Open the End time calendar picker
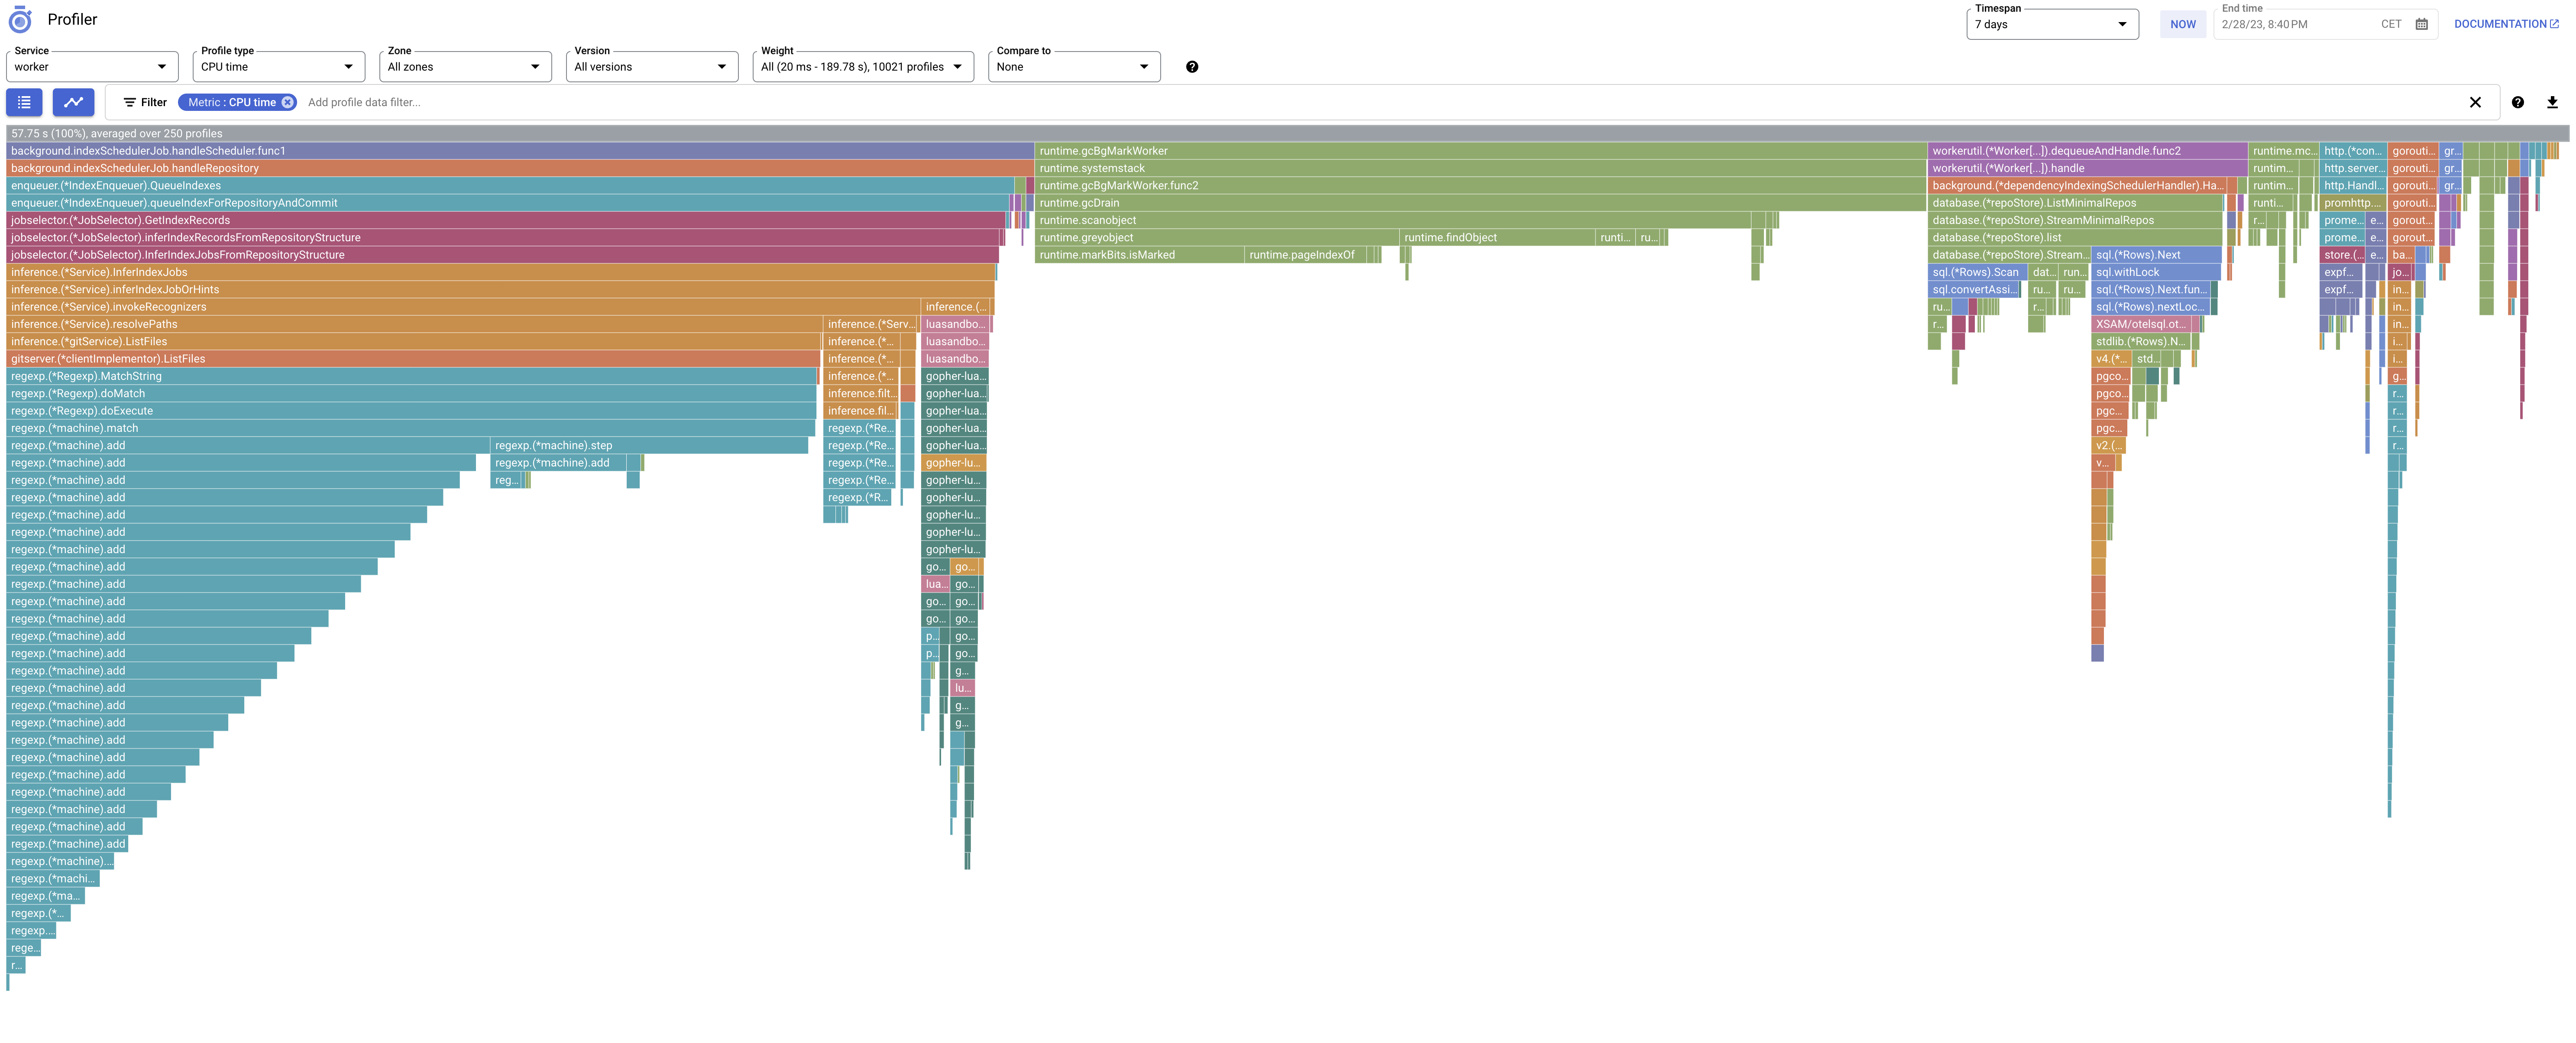Viewport: 2576px width, 1043px height. [x=2421, y=24]
